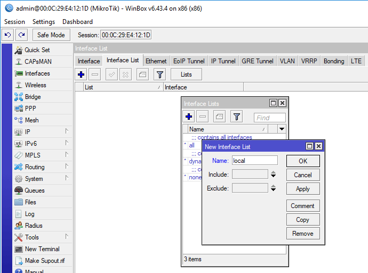Open column dropdown in Interface Lists

282,129
